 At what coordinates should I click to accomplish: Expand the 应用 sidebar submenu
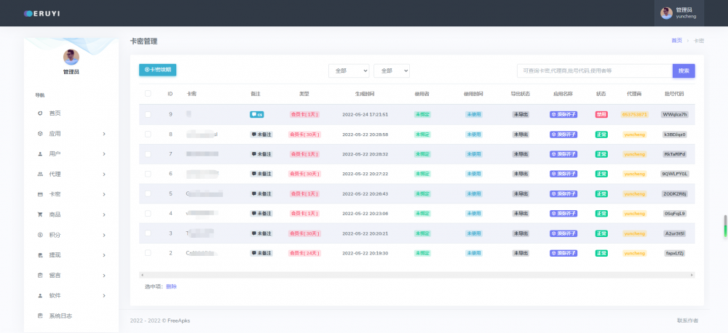click(x=71, y=134)
